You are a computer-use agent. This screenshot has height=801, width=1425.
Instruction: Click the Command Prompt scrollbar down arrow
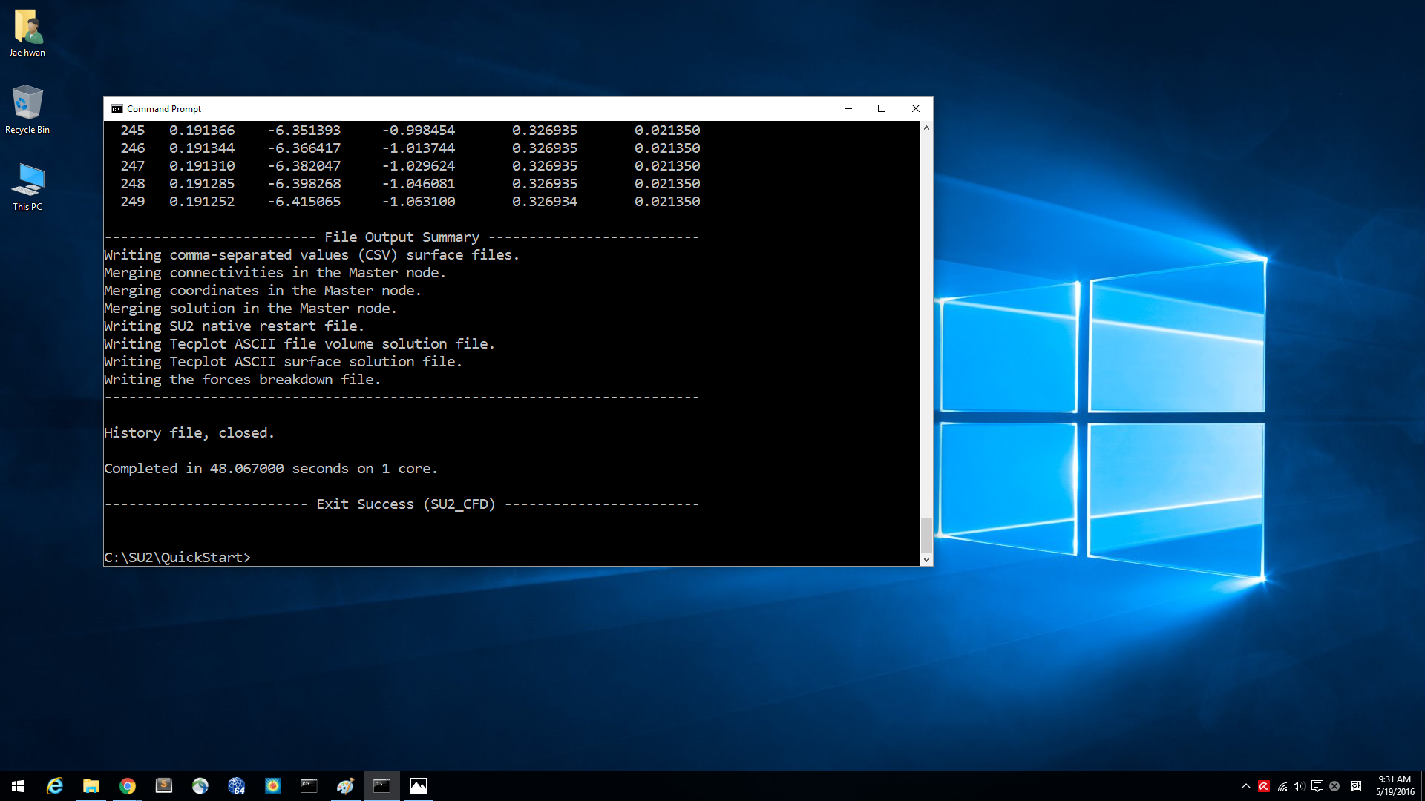(926, 560)
